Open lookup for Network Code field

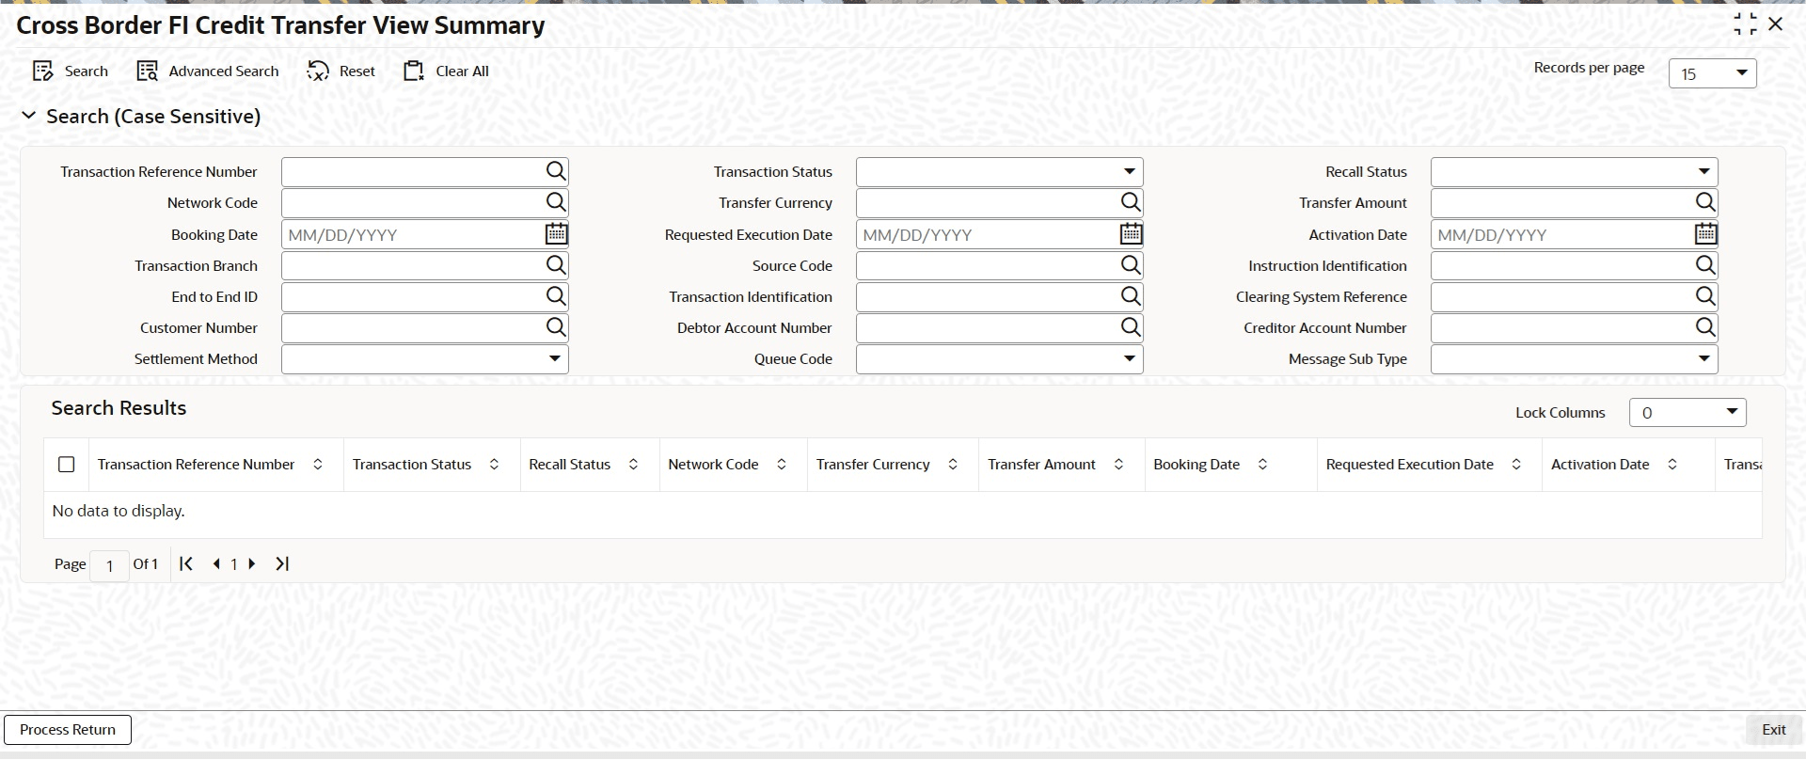point(556,202)
